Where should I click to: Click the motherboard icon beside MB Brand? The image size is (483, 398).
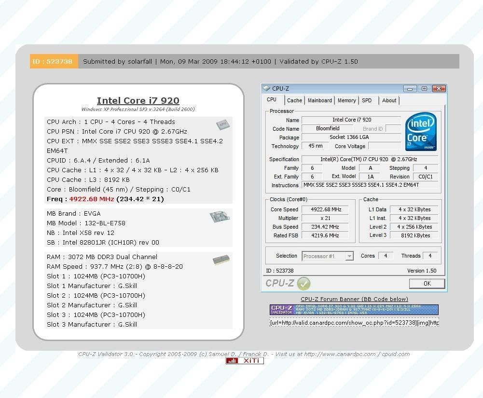(x=220, y=216)
